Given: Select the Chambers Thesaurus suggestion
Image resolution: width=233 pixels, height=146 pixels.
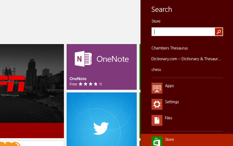Looking at the screenshot, I should 170,48.
